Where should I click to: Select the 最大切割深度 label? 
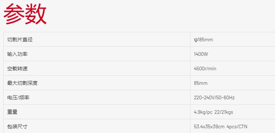[x=22, y=83]
